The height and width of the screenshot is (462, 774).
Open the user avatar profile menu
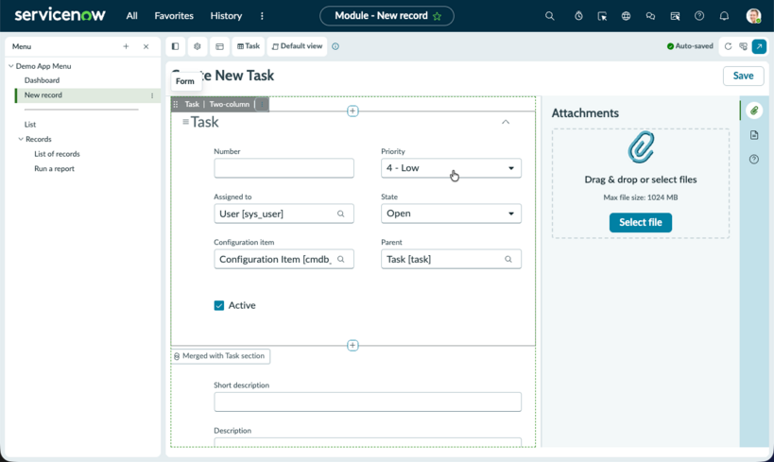click(754, 16)
